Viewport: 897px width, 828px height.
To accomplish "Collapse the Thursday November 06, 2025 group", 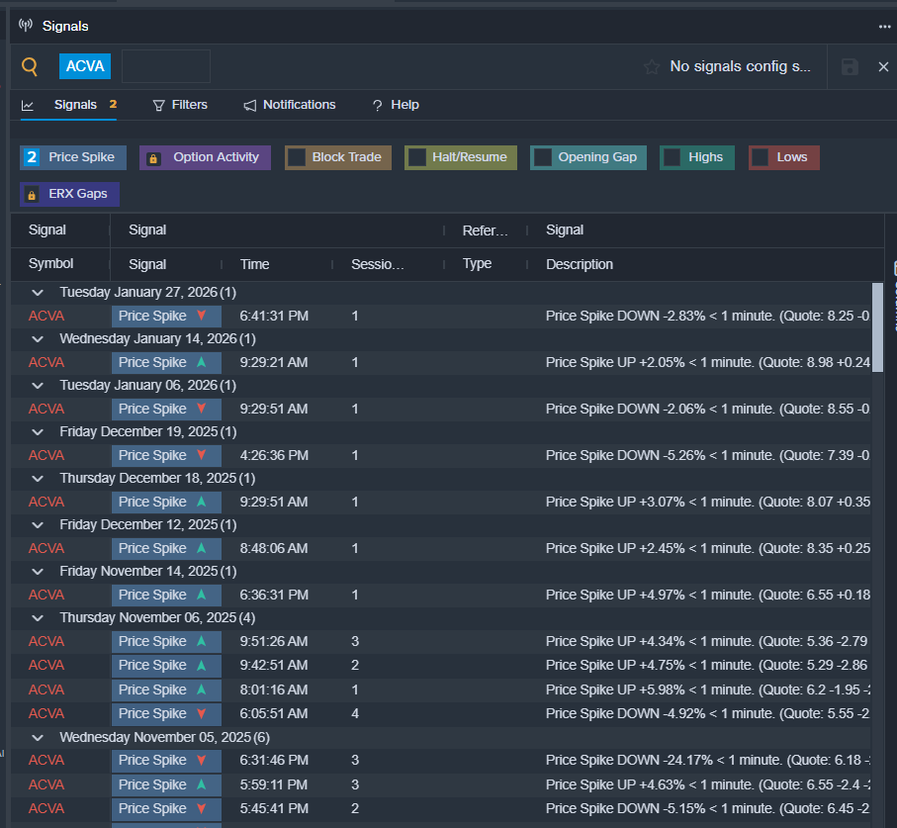I will click(38, 618).
